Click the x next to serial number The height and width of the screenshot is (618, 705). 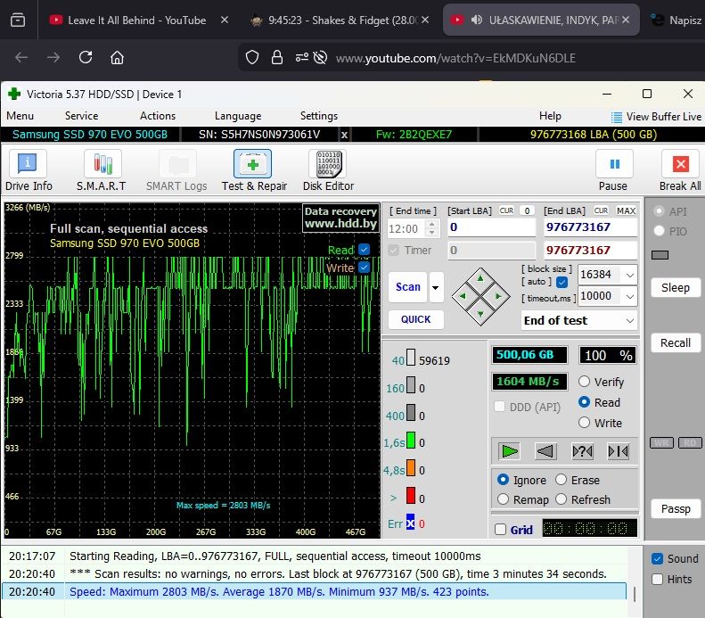[x=344, y=135]
